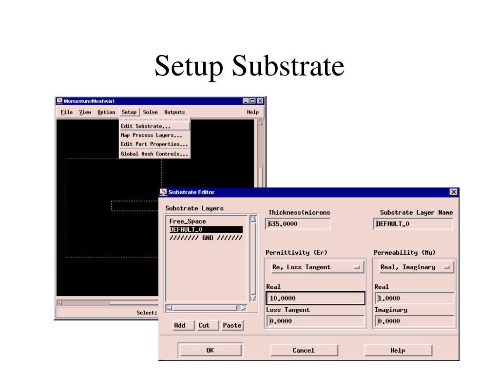The height and width of the screenshot is (374, 499).
Task: Click the Substrate Layer Name field
Action: tap(413, 224)
